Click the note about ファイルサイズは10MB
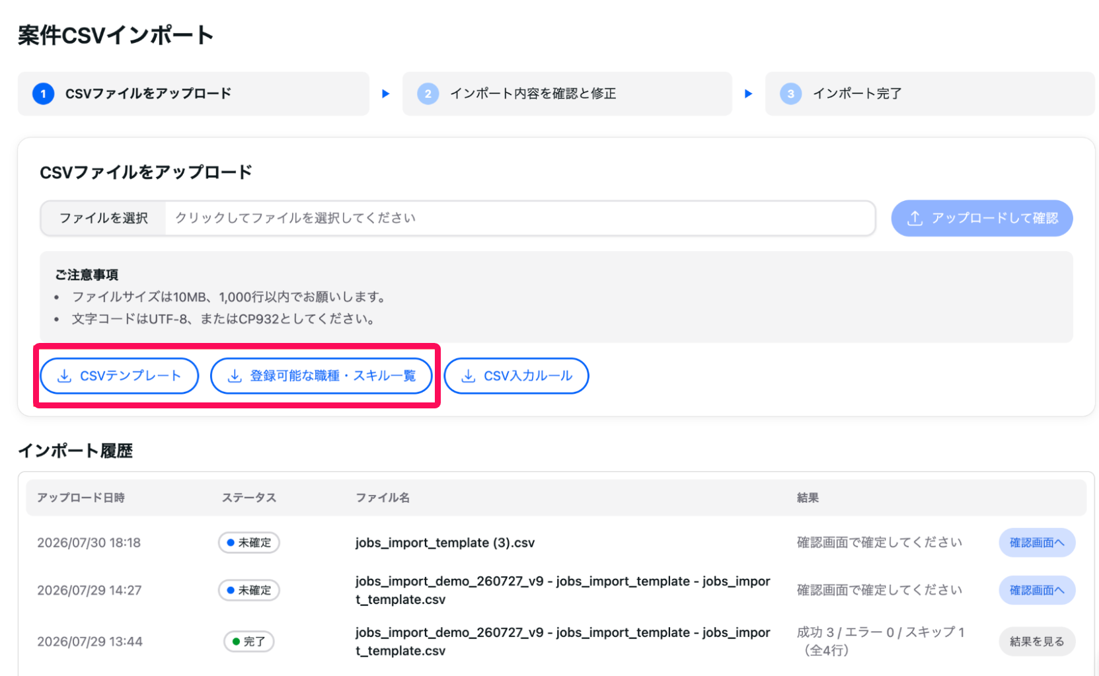The width and height of the screenshot is (1099, 676). coord(229,297)
